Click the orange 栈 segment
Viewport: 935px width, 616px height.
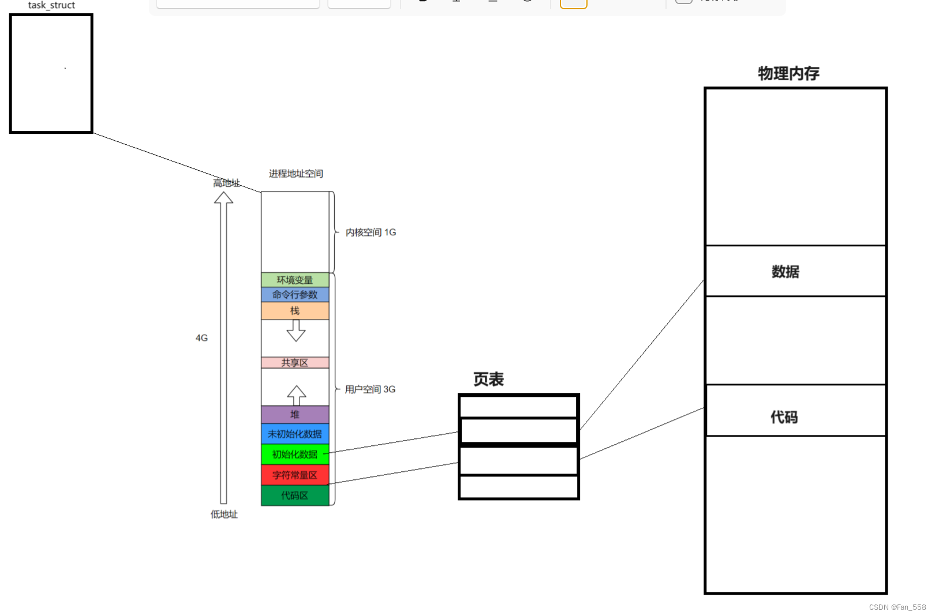295,311
